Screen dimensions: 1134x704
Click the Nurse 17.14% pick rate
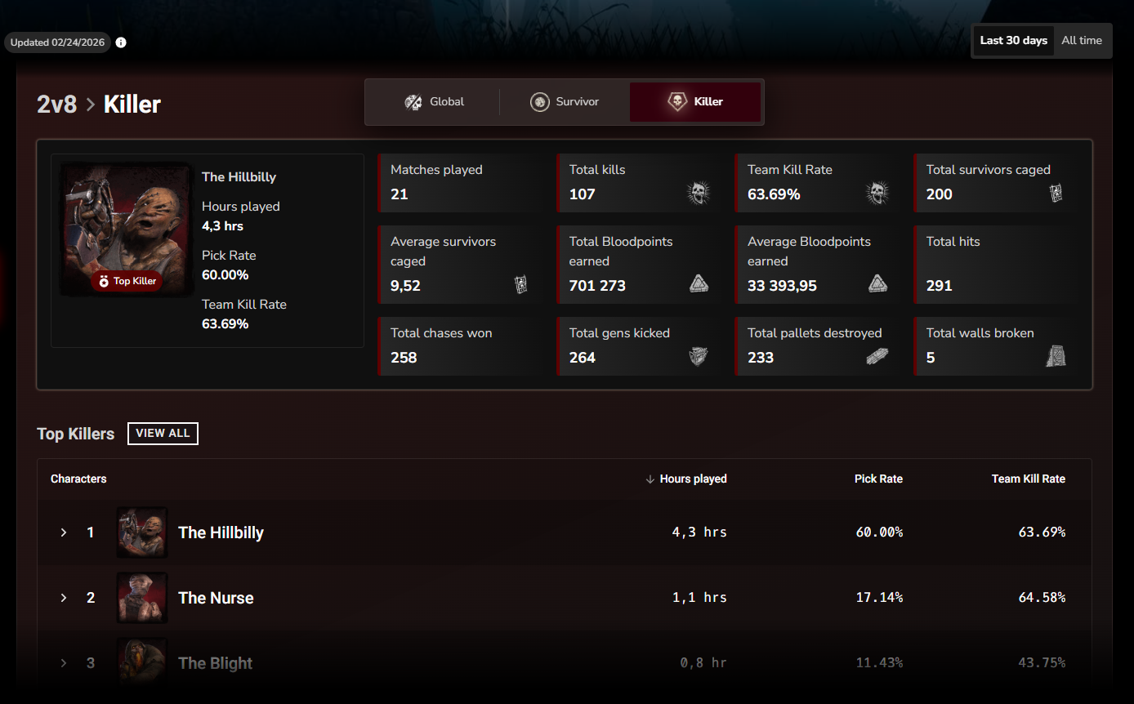[879, 598]
